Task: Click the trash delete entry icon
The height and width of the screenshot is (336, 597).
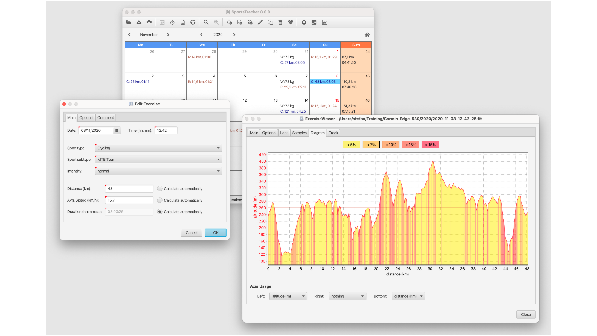Action: click(x=280, y=22)
